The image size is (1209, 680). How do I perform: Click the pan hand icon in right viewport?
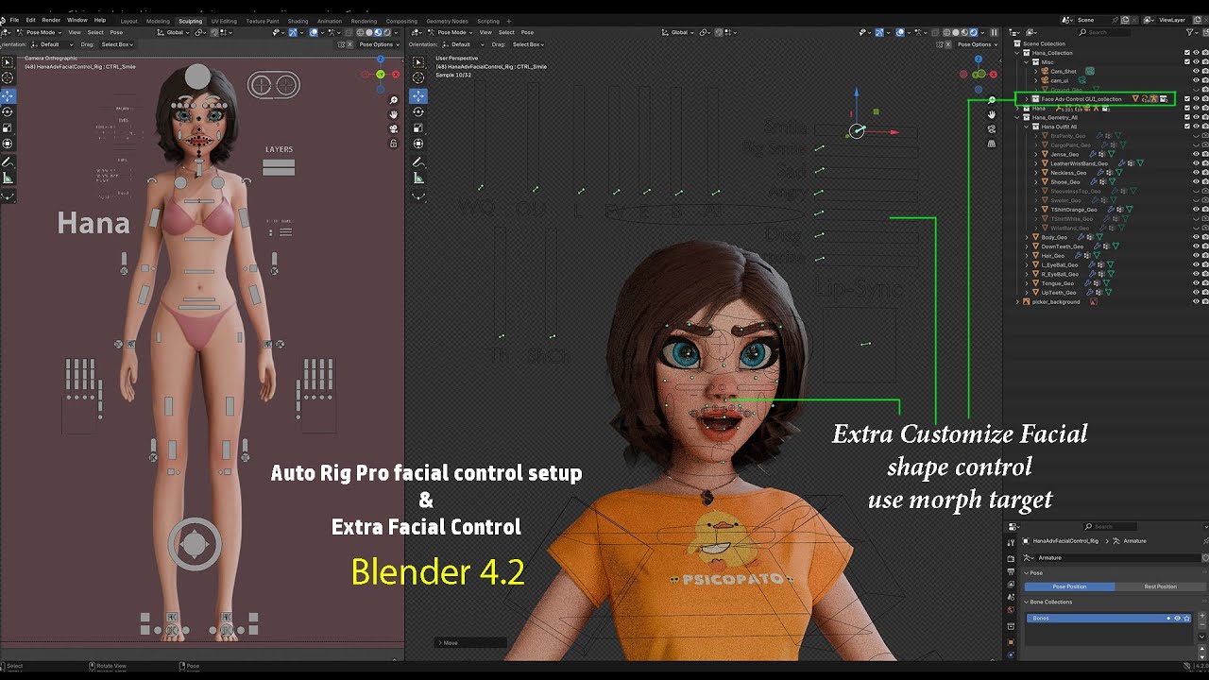[x=992, y=114]
